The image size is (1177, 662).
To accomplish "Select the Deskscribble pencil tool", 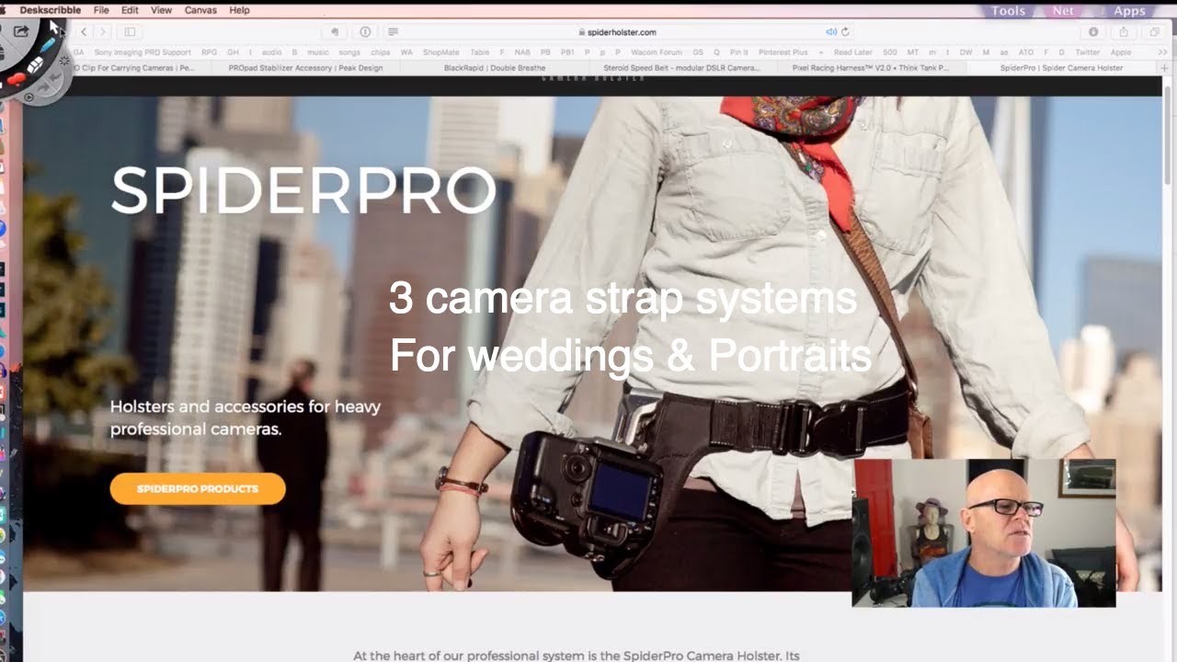I will [x=48, y=45].
